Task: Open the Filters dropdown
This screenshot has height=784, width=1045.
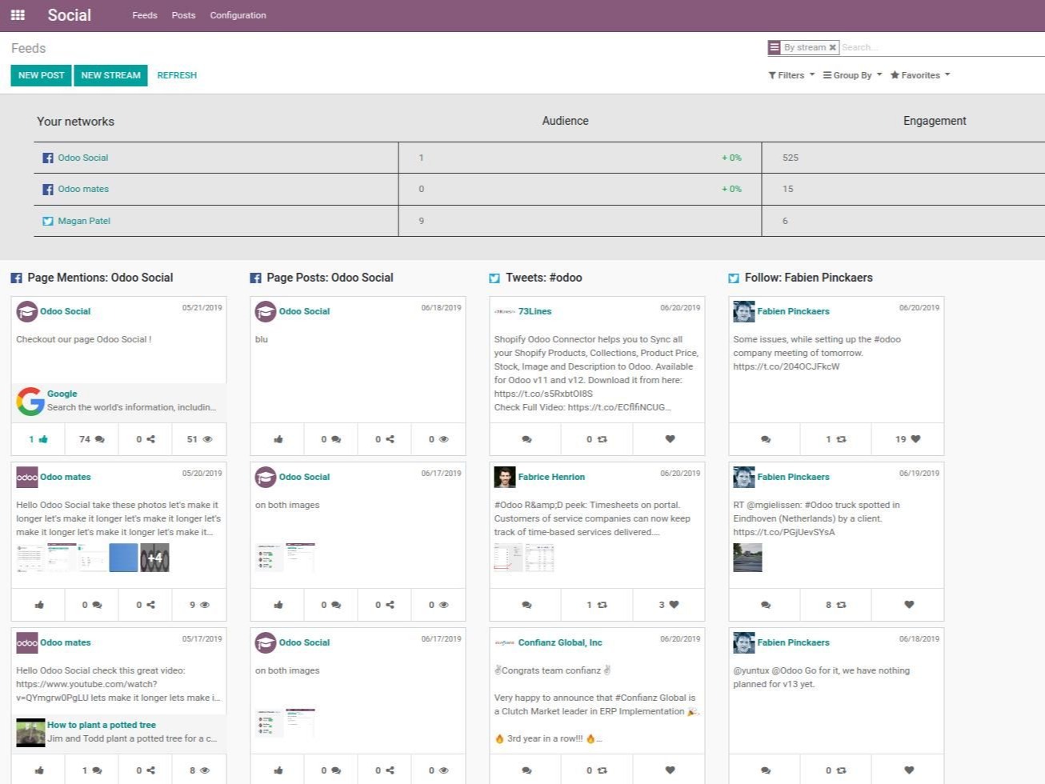Action: 789,74
